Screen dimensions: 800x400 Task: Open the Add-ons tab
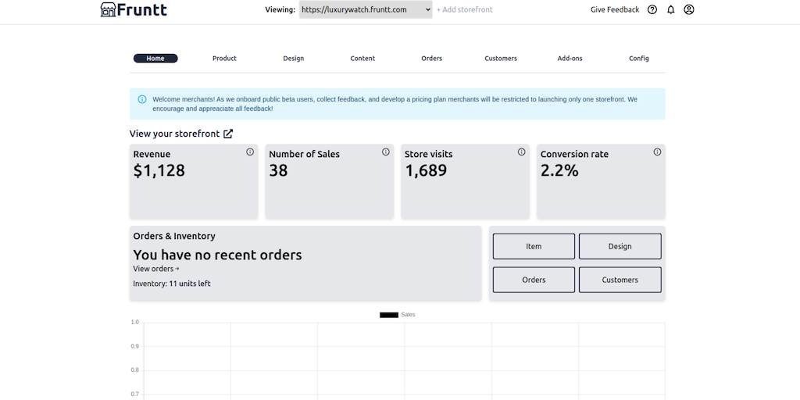point(570,59)
